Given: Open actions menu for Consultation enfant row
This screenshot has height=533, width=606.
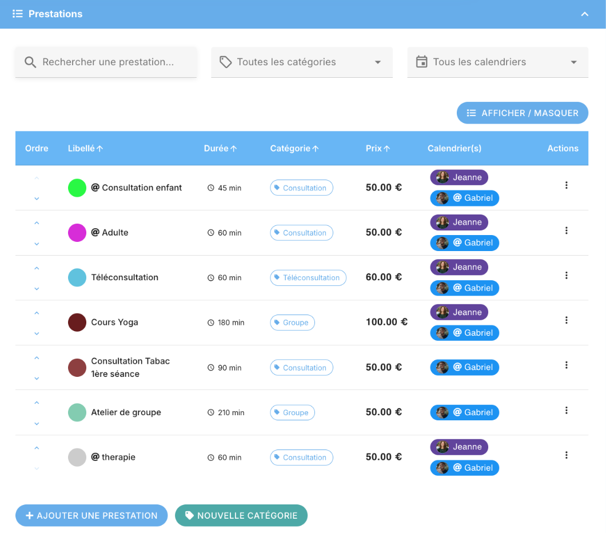Looking at the screenshot, I should pos(566,185).
